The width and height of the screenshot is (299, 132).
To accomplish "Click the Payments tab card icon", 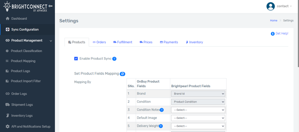I will (x=161, y=42).
